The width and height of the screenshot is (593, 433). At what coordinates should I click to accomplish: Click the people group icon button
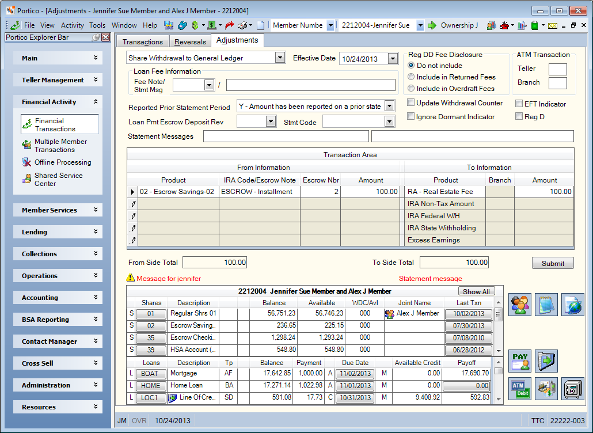520,305
